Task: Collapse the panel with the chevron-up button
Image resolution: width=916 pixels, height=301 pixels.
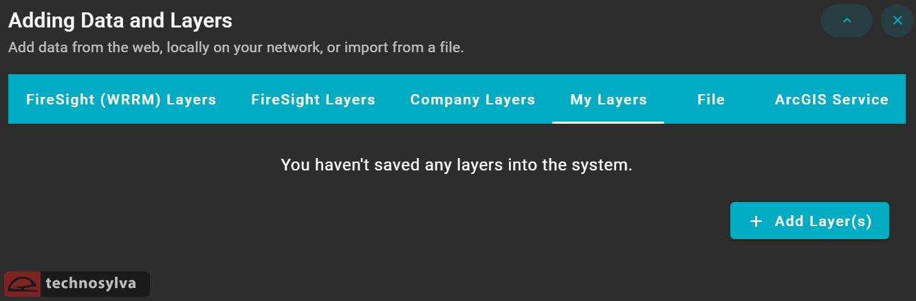Action: coord(847,21)
